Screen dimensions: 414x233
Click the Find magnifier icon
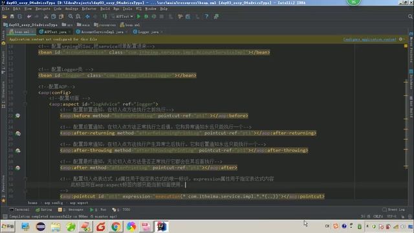[x=71, y=17]
